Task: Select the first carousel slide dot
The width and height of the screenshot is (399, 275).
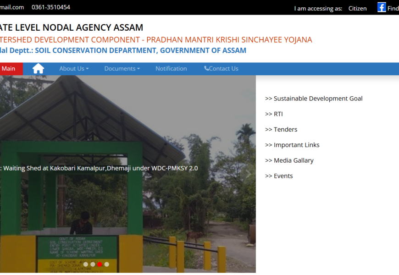Action: coord(86,264)
